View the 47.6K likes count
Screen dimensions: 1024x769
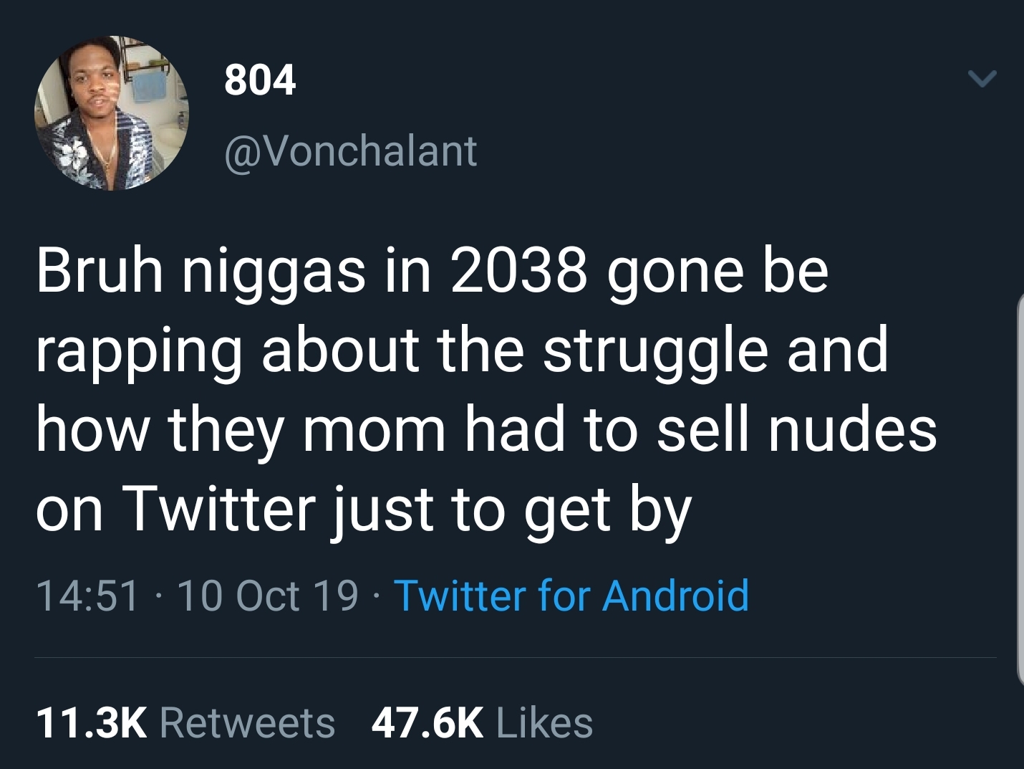427,722
